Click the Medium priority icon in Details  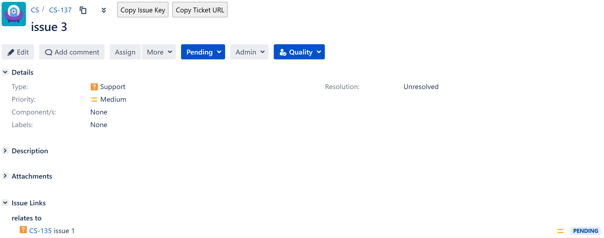click(x=94, y=100)
